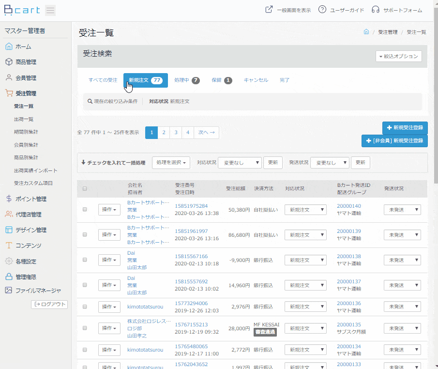Expand the 絞込オプション dropdown

(399, 56)
